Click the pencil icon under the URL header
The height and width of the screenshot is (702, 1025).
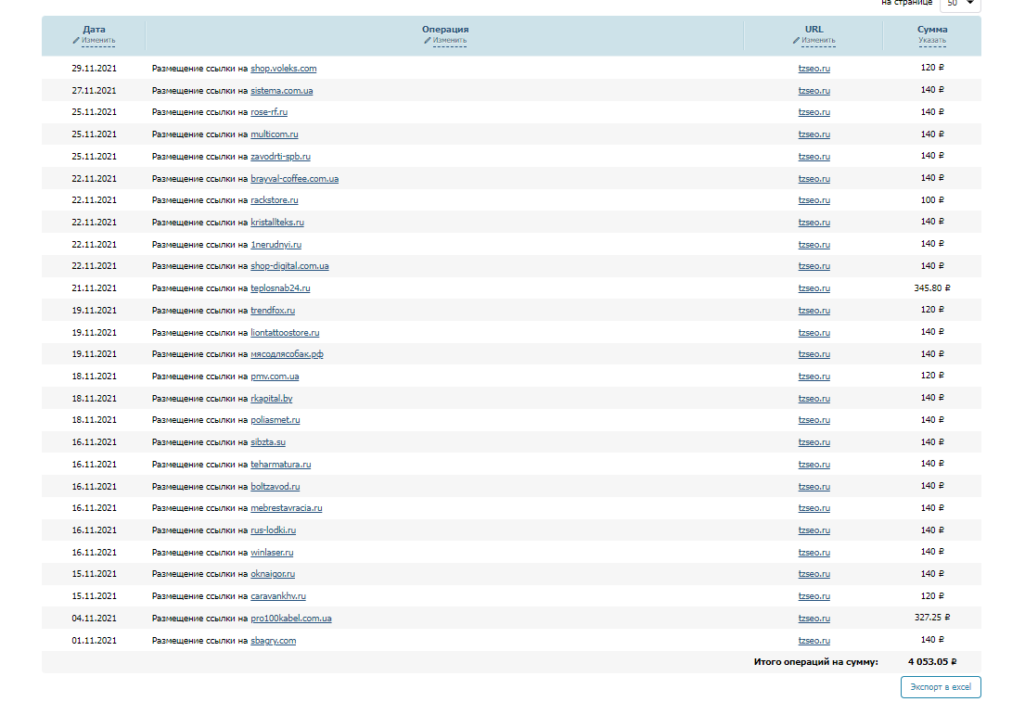[x=796, y=41]
